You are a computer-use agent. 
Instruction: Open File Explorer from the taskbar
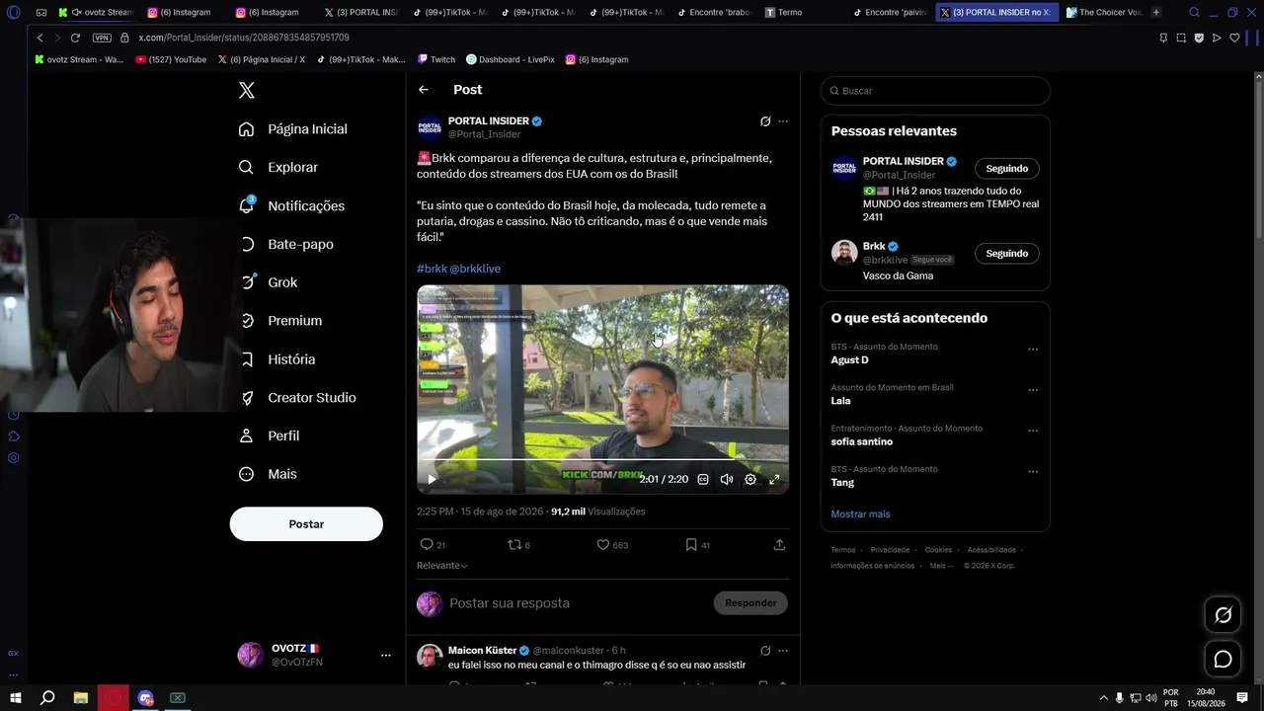click(x=81, y=698)
